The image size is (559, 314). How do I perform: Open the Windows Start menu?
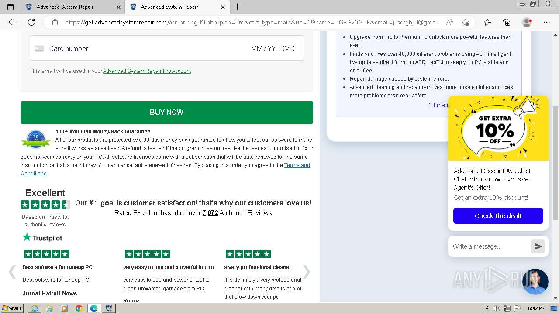tap(12, 308)
